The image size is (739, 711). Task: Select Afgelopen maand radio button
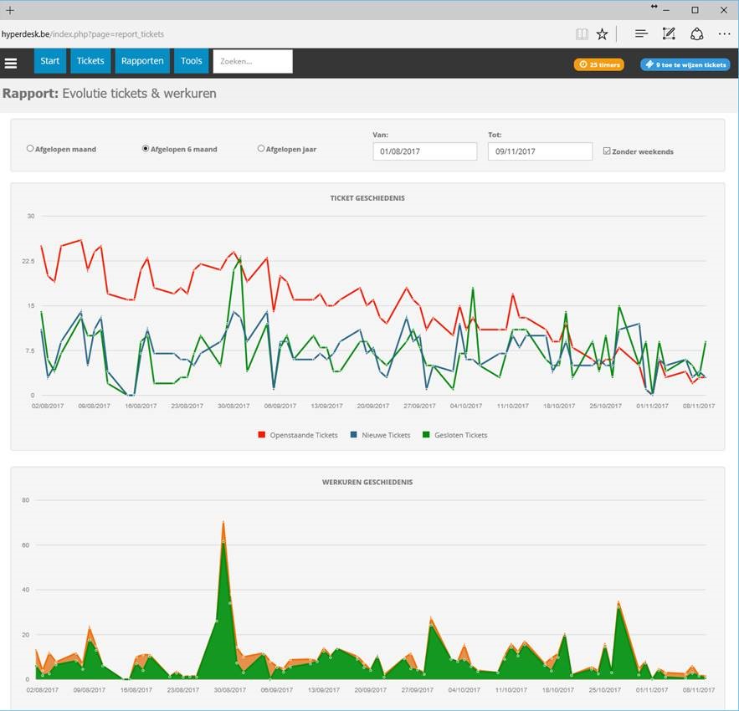[30, 148]
